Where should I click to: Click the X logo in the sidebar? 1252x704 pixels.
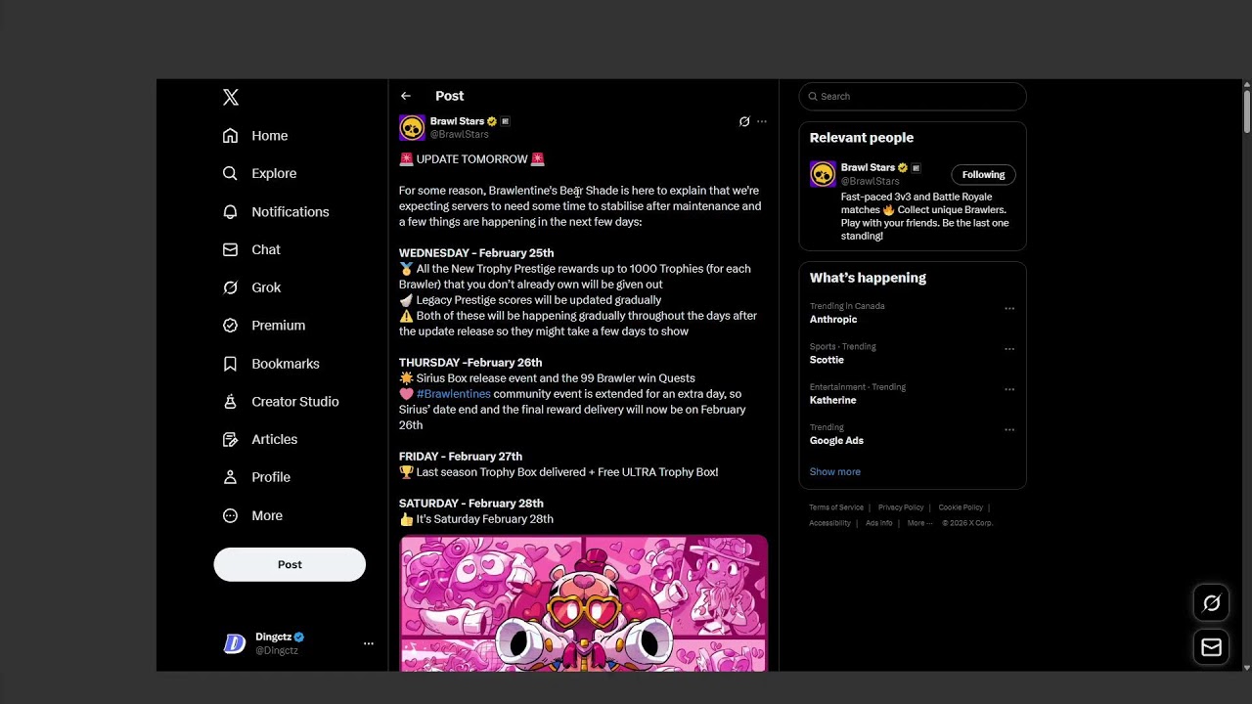point(231,97)
